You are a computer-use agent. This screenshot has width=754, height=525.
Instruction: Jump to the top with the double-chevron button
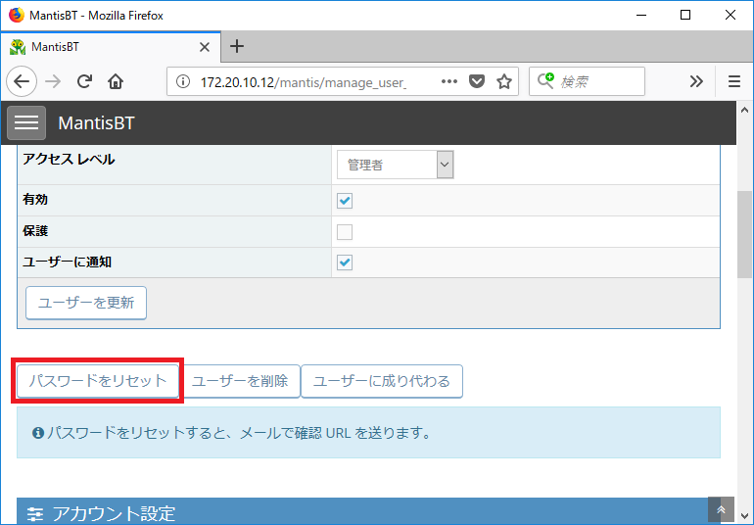click(721, 509)
